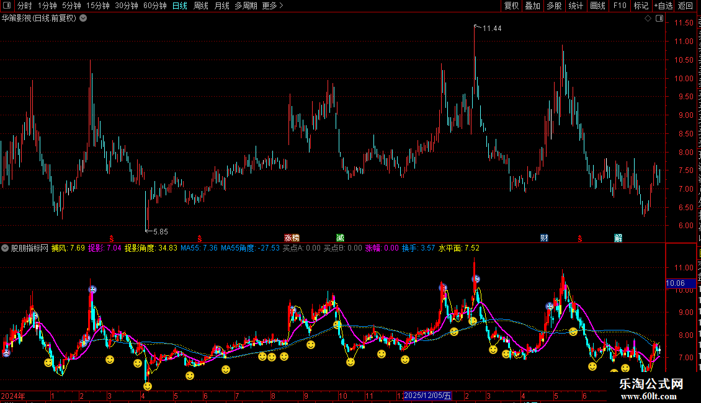Image resolution: width=701 pixels, height=403 pixels.
Task: Select the 月线 monthly period
Action: pos(221,6)
